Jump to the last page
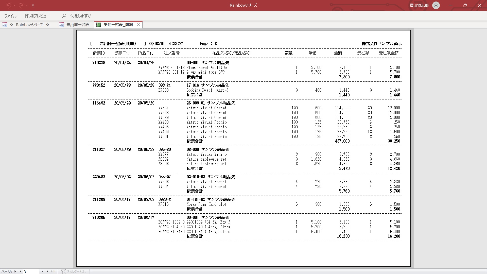This screenshot has height=274, width=487. [x=48, y=271]
